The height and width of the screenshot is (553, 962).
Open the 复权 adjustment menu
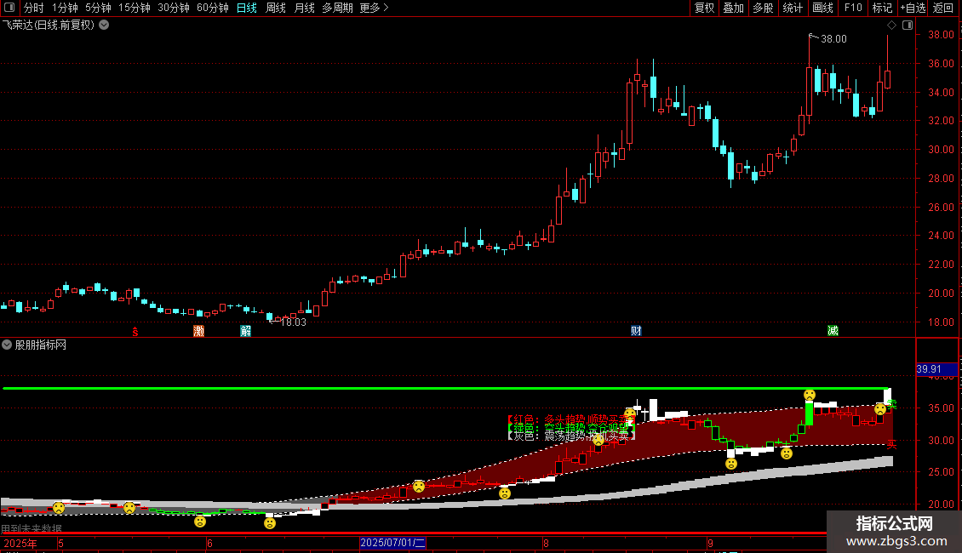point(704,8)
